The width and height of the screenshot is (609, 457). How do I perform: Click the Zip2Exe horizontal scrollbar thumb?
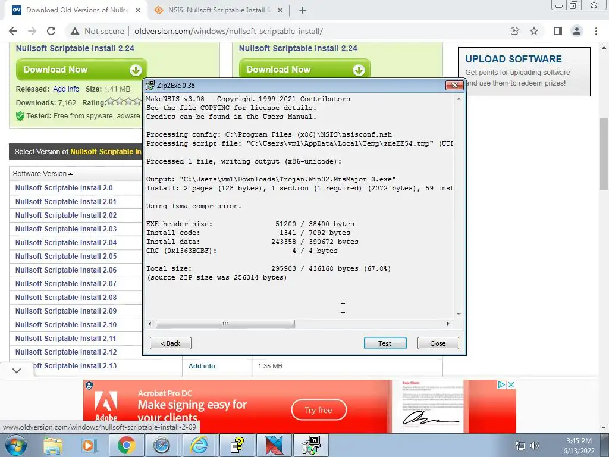tap(225, 324)
